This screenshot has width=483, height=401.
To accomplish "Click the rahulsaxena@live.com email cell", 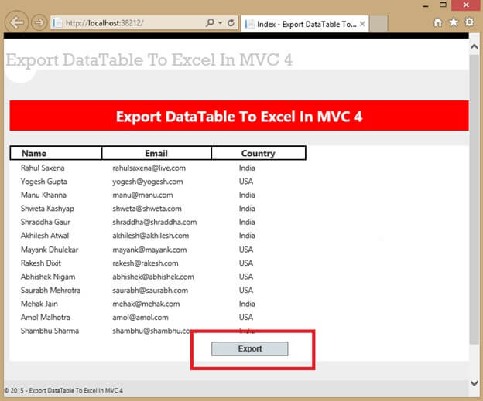I will [149, 168].
